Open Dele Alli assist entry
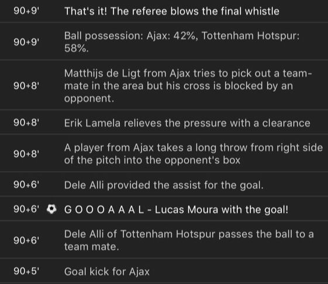The height and width of the screenshot is (284, 328). [x=164, y=185]
